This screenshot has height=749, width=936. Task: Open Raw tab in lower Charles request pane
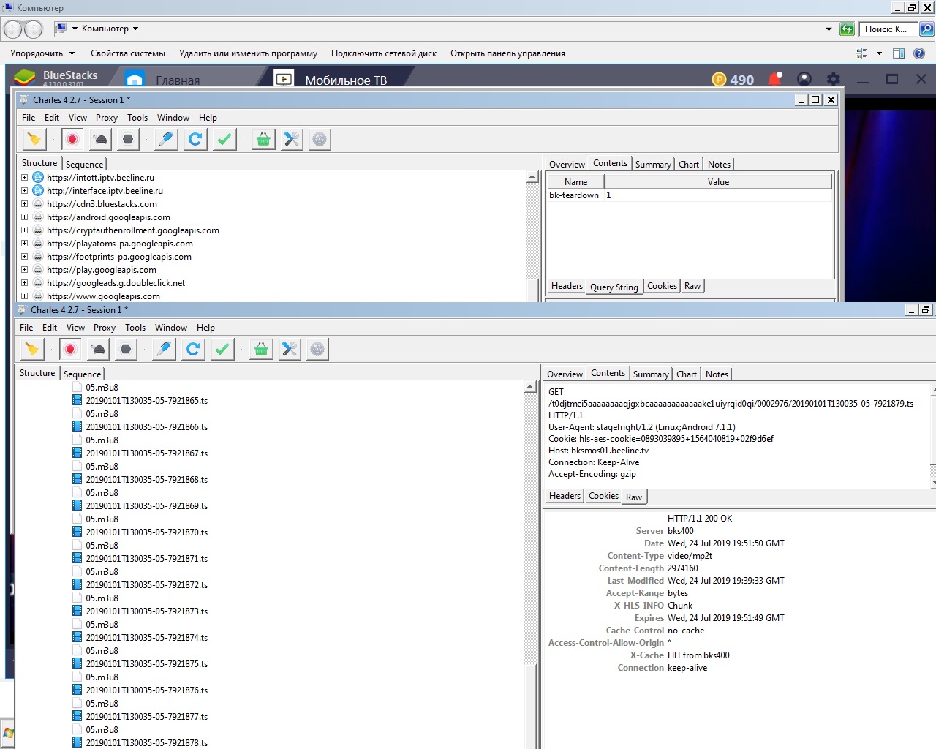[x=634, y=497]
